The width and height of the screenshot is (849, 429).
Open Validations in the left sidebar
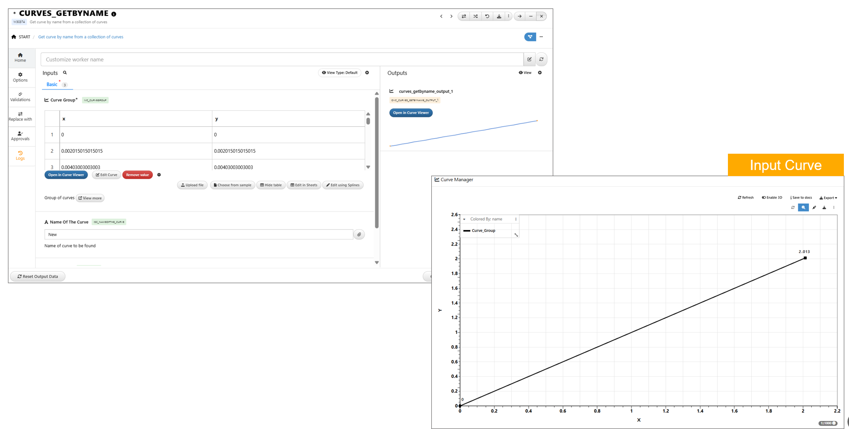[x=20, y=96]
